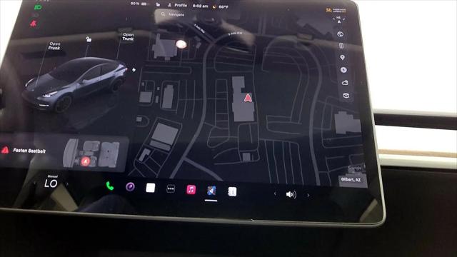Image resolution: width=457 pixels, height=257 pixels.
Task: Open the Navigation maps app in dock
Action: pyautogui.click(x=211, y=191)
